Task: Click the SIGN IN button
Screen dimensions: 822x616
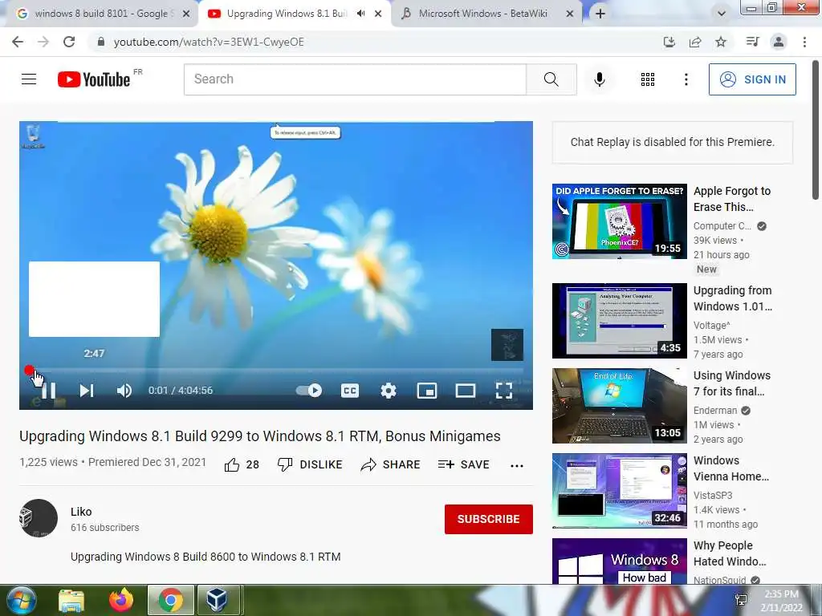Action: click(752, 79)
